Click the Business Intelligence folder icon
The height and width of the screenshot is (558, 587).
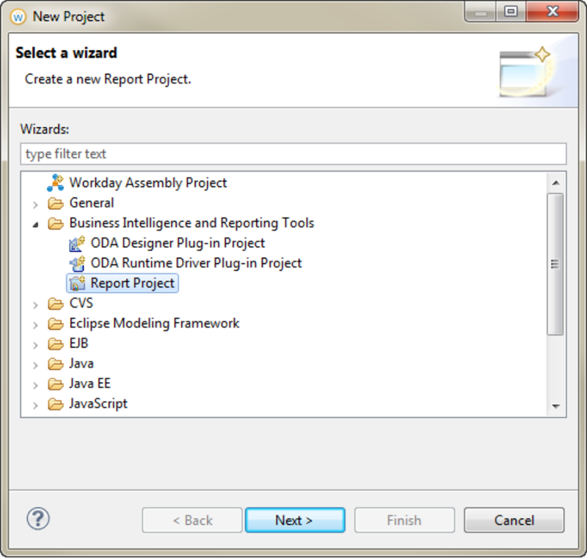[56, 224]
